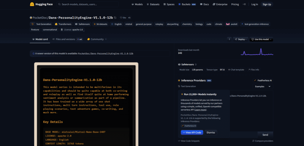Click the downloads last month chart

(x=257, y=52)
